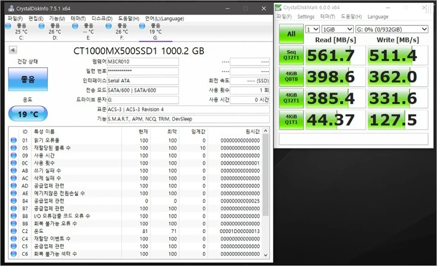Open test count dropdown showing 1
This screenshot has height=266, width=437.
pos(312,29)
